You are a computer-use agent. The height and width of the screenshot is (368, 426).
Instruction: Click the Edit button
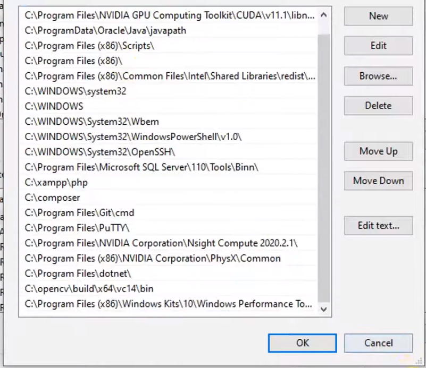[379, 46]
